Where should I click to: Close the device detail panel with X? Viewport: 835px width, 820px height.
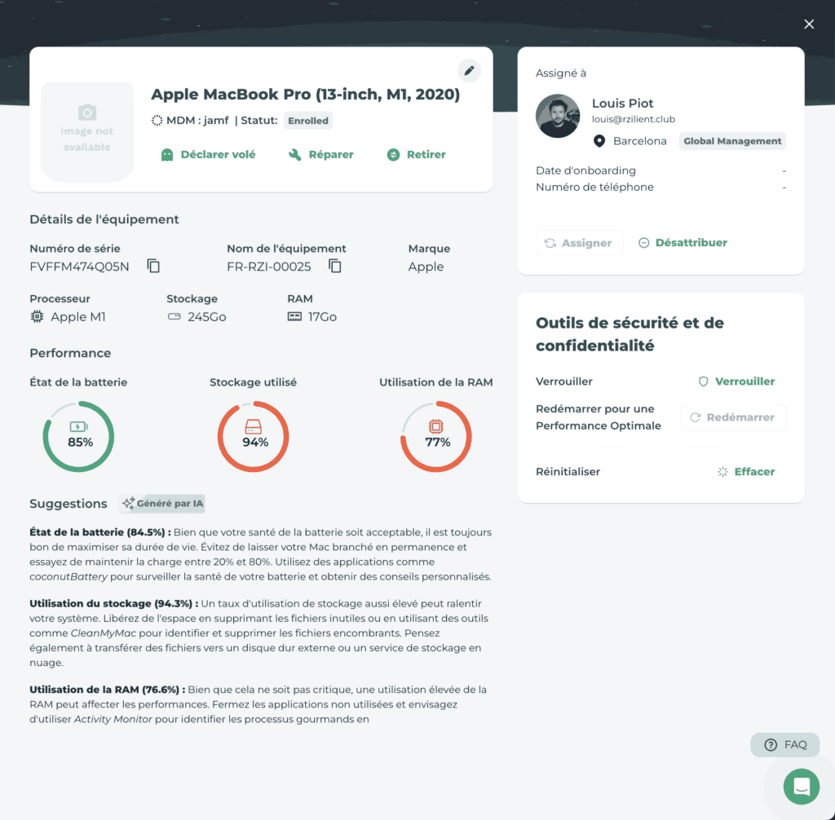(x=809, y=24)
